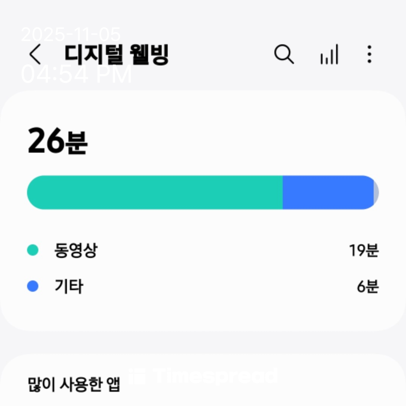Select the 동영상 category label
This screenshot has width=406, height=406.
tap(76, 250)
